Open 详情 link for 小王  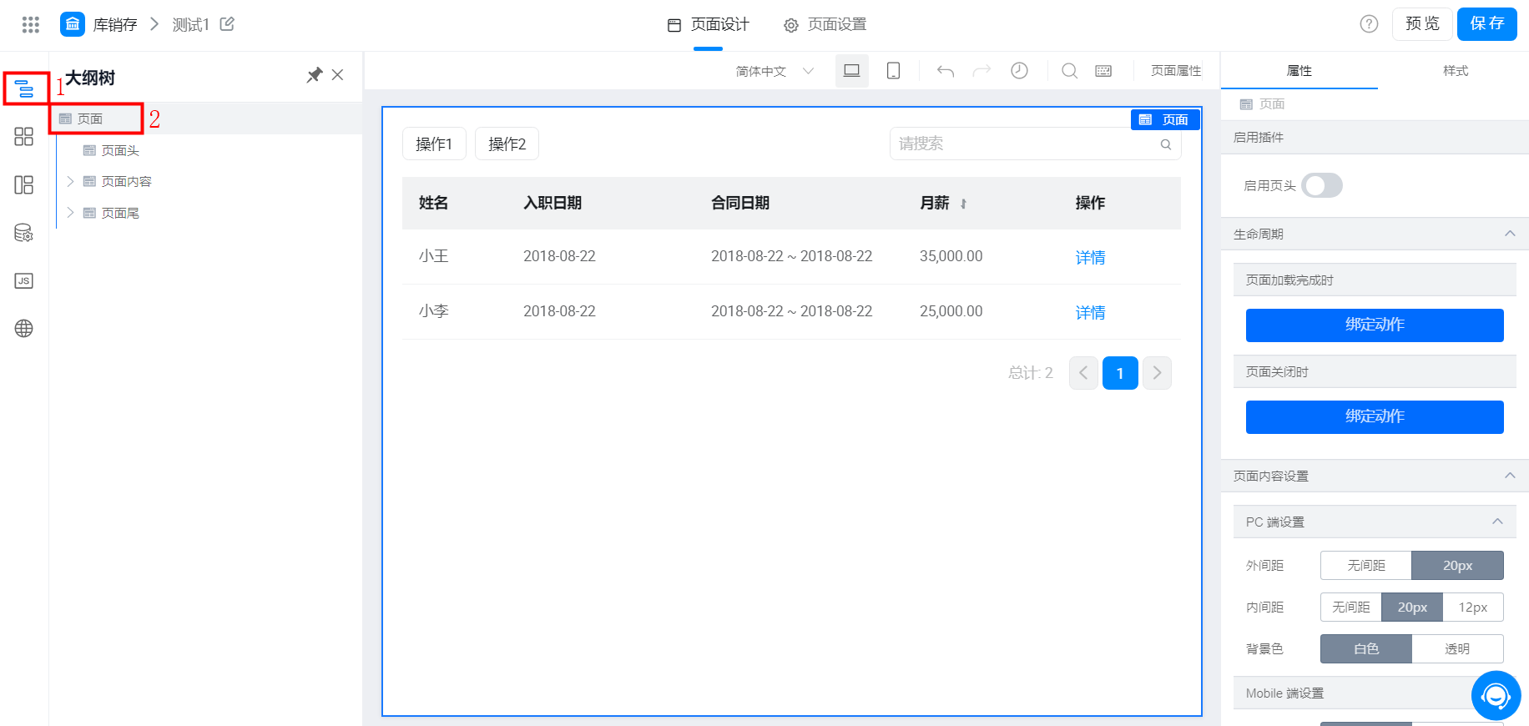tap(1090, 257)
